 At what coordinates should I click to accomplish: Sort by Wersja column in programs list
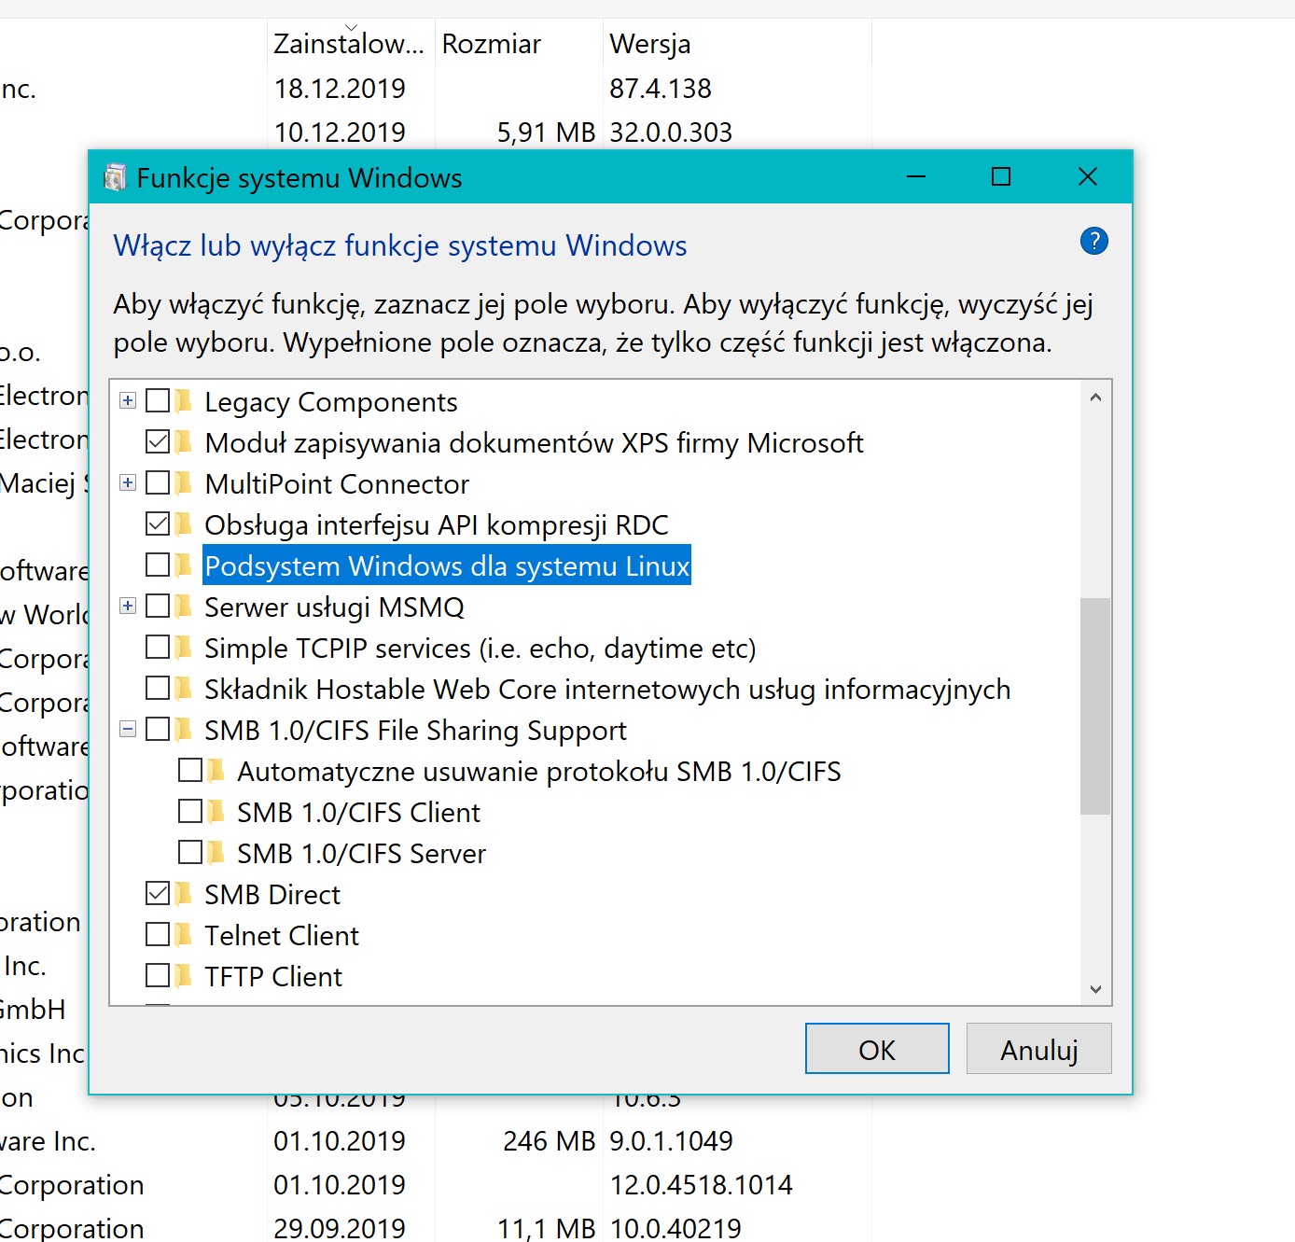point(737,43)
